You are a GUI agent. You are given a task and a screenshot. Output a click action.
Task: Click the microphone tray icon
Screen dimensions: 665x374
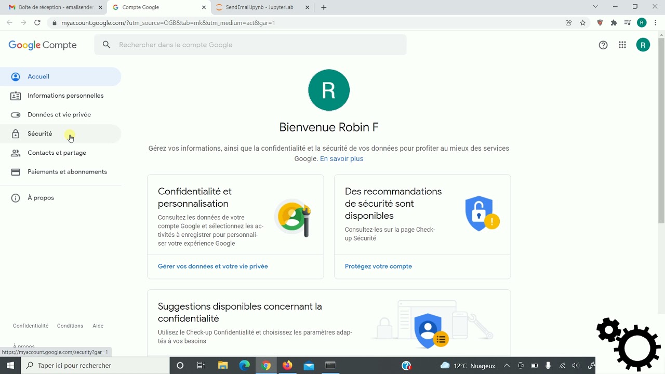coord(548,366)
